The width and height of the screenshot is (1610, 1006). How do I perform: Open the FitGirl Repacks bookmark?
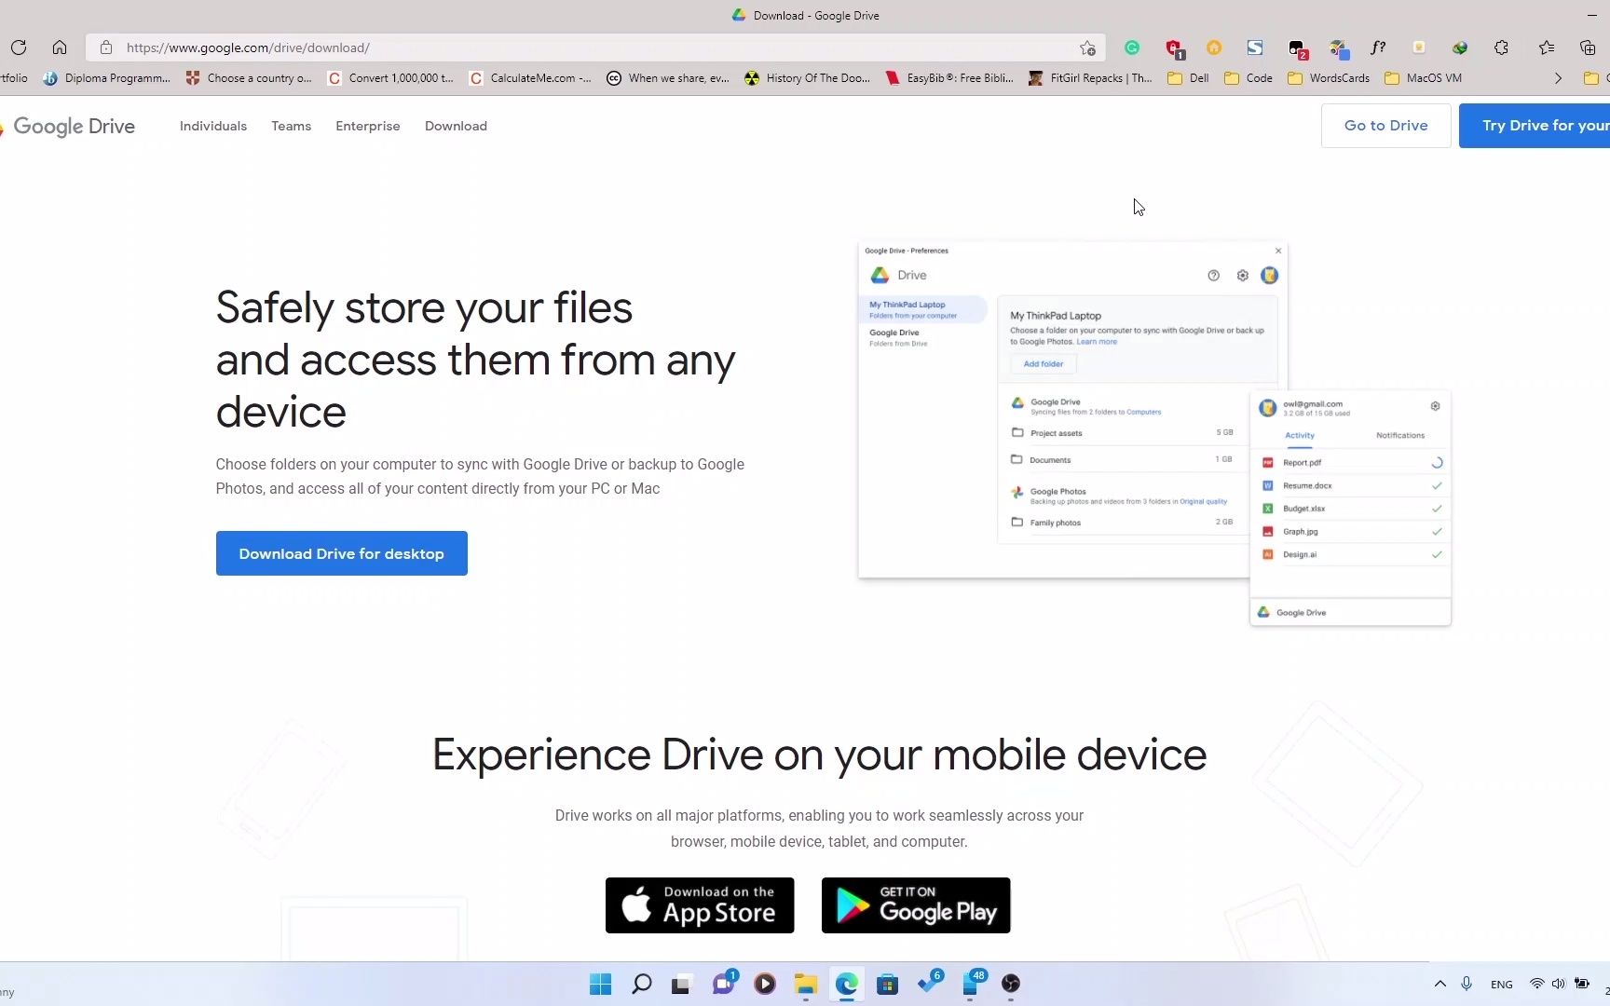point(1090,78)
